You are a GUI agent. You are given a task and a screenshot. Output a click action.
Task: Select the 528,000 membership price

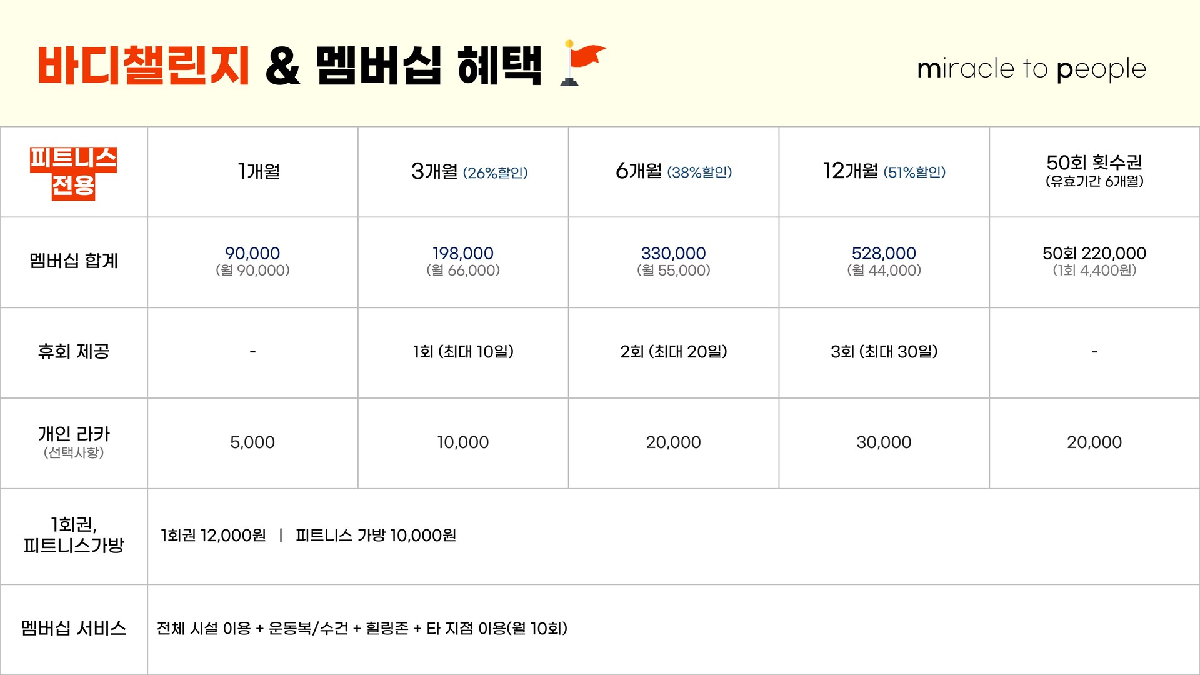click(884, 254)
